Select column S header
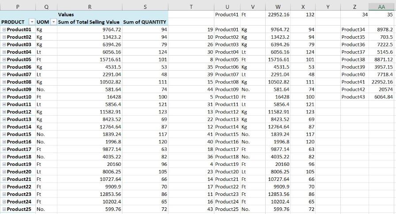 (145, 7)
